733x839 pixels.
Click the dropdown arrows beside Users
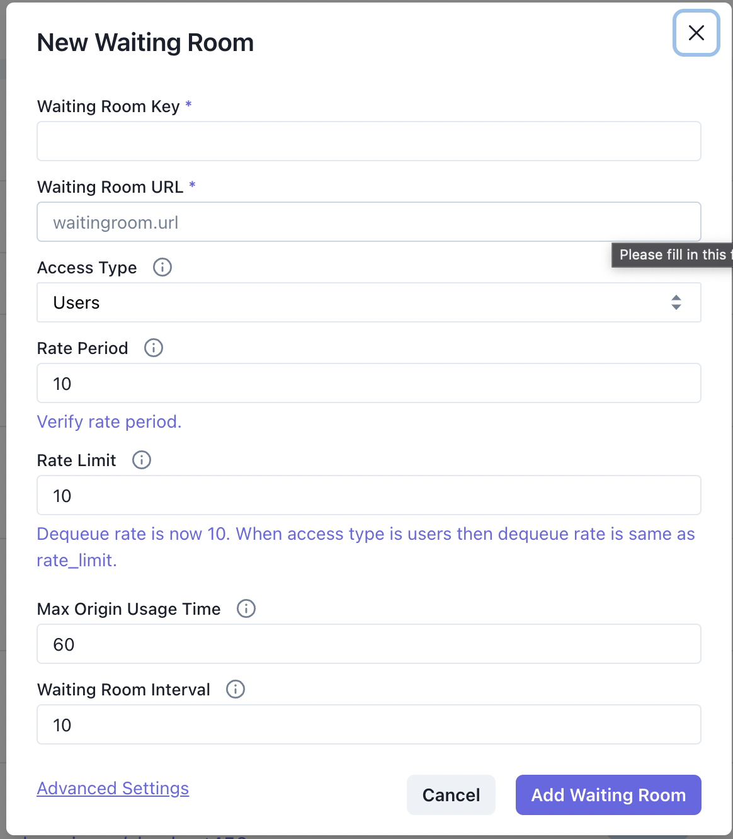[x=676, y=302]
